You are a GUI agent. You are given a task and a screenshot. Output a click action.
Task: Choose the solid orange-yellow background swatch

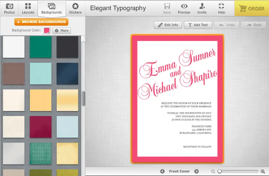[41, 100]
